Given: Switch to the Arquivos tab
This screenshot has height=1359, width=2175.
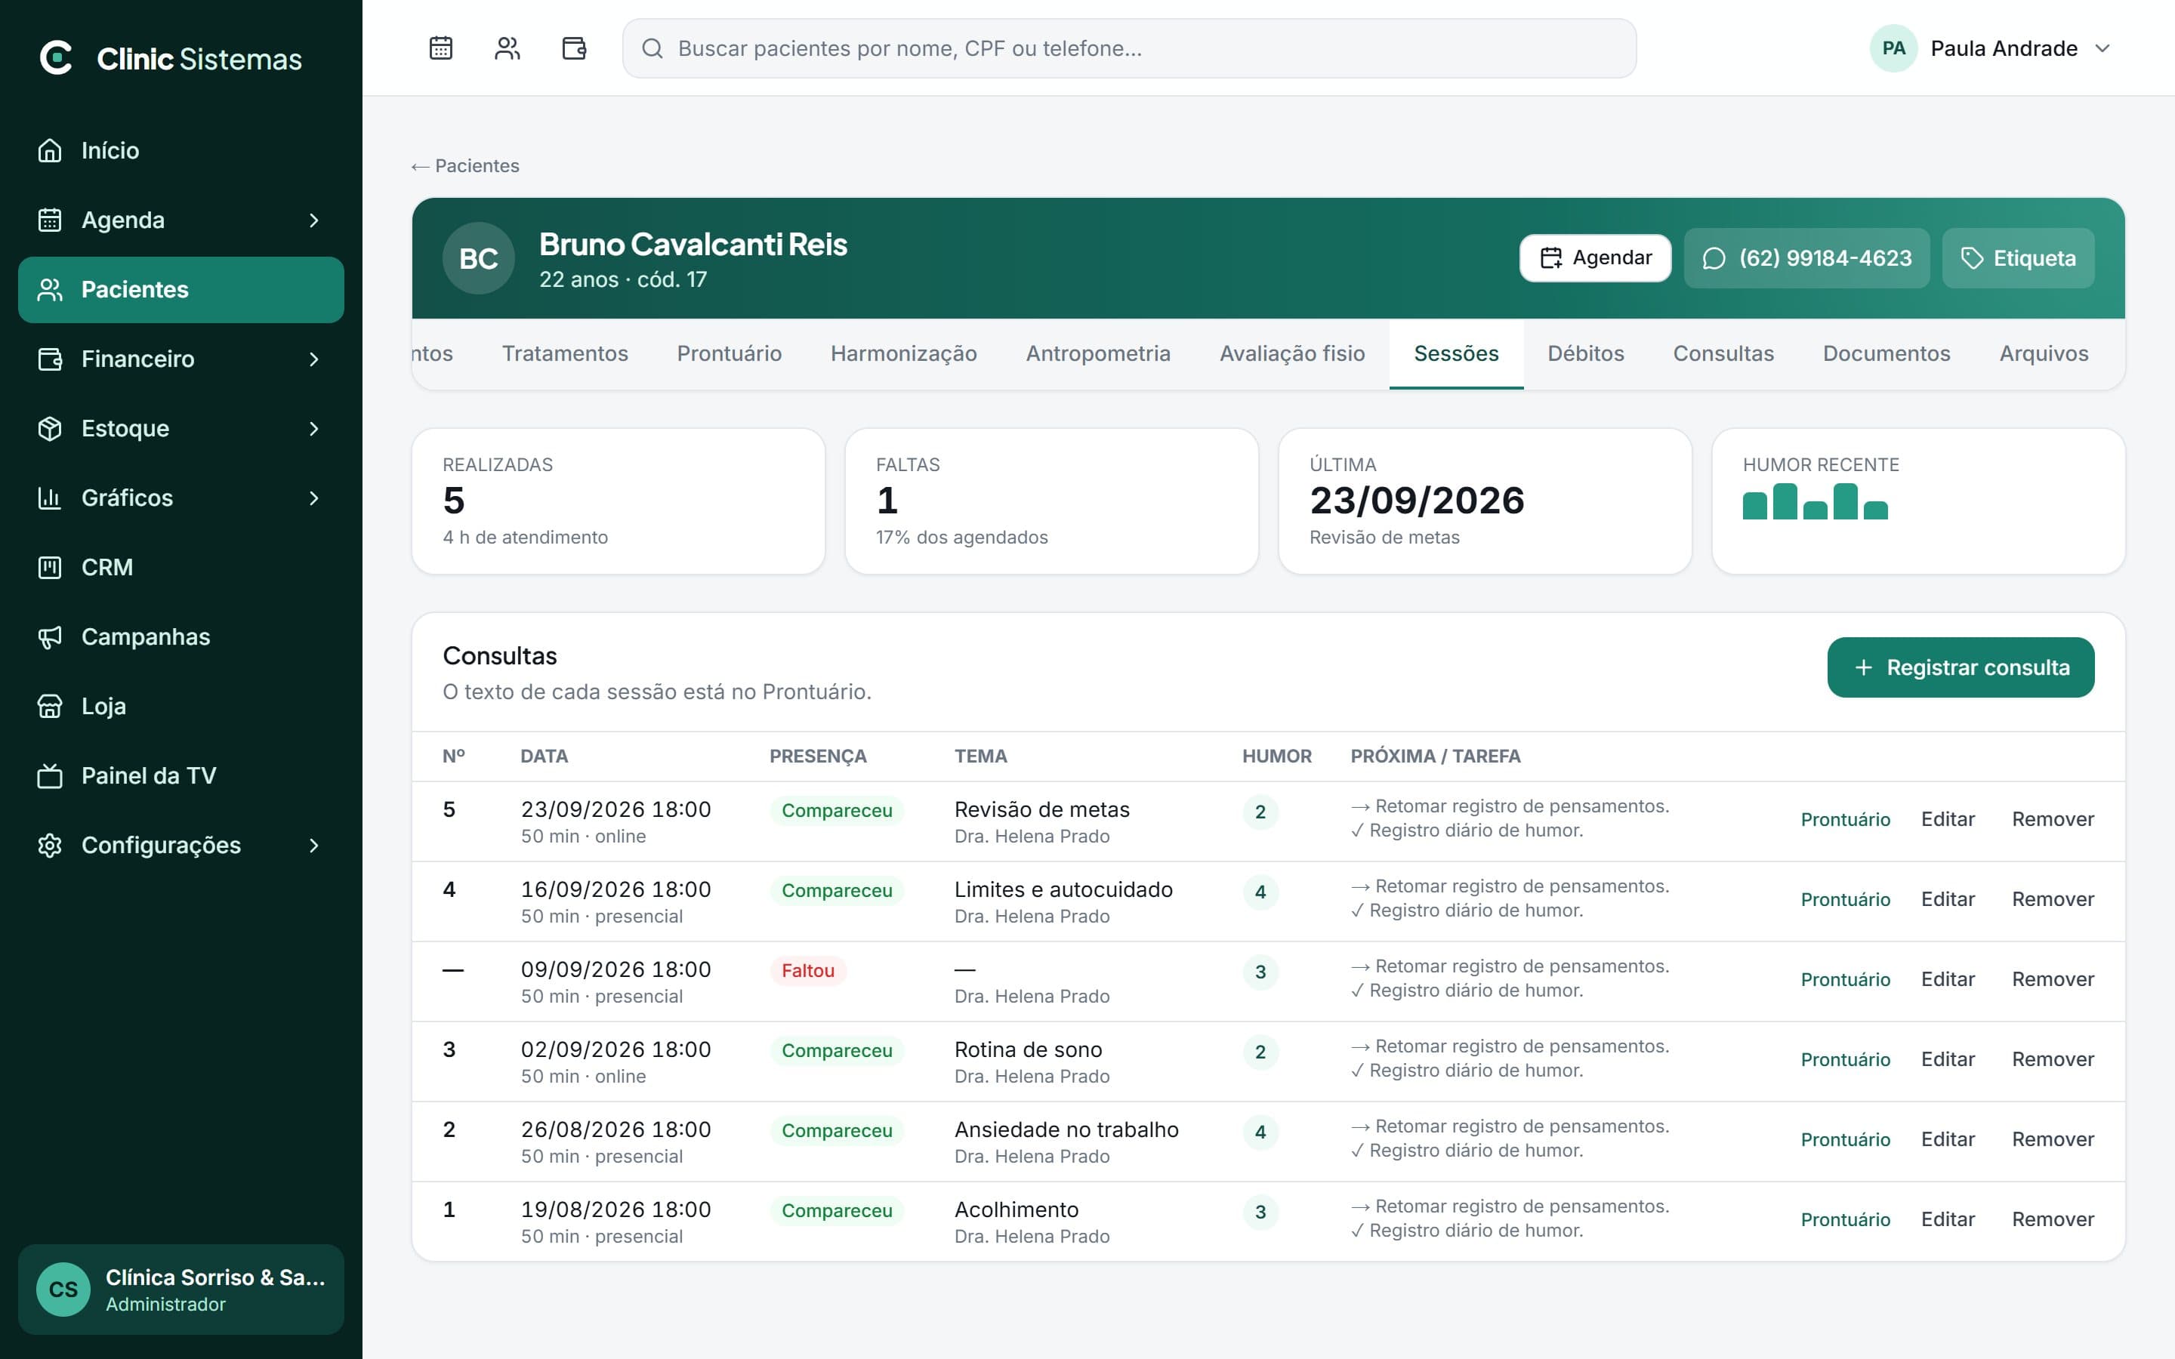Looking at the screenshot, I should click(x=2043, y=353).
